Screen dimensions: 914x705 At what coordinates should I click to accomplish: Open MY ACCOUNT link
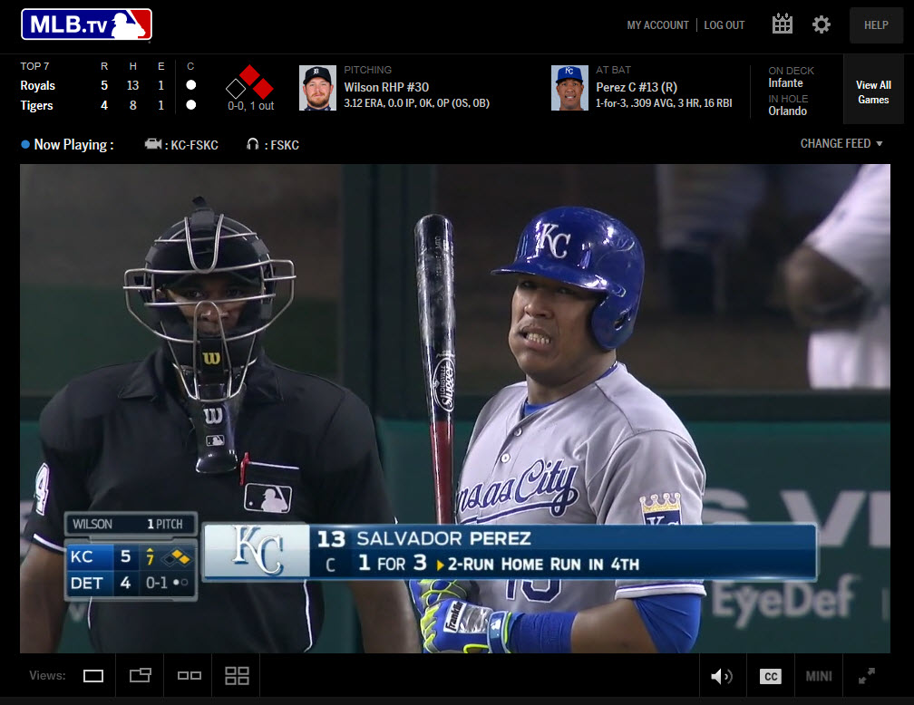pos(657,25)
